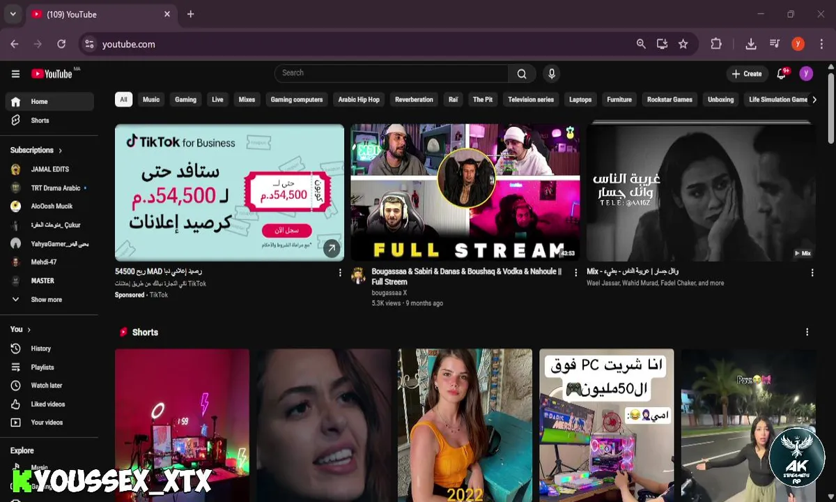Open the notifications bell
Viewport: 836px width, 502px height.
point(782,74)
